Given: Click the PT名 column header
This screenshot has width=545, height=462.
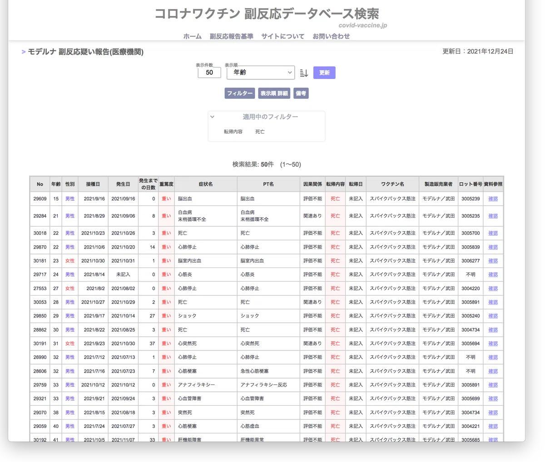Looking at the screenshot, I should point(268,184).
